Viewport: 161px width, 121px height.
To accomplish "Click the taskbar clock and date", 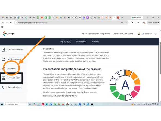I will 154,104.
